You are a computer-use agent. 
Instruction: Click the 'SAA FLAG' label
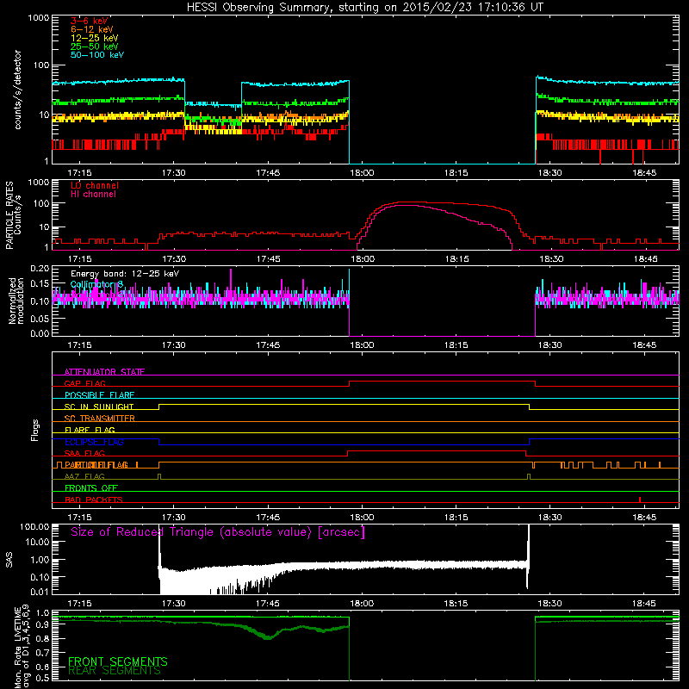84,453
